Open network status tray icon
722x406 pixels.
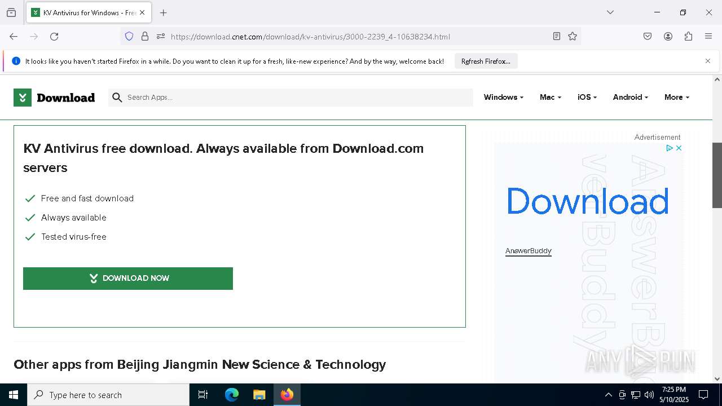click(x=636, y=395)
